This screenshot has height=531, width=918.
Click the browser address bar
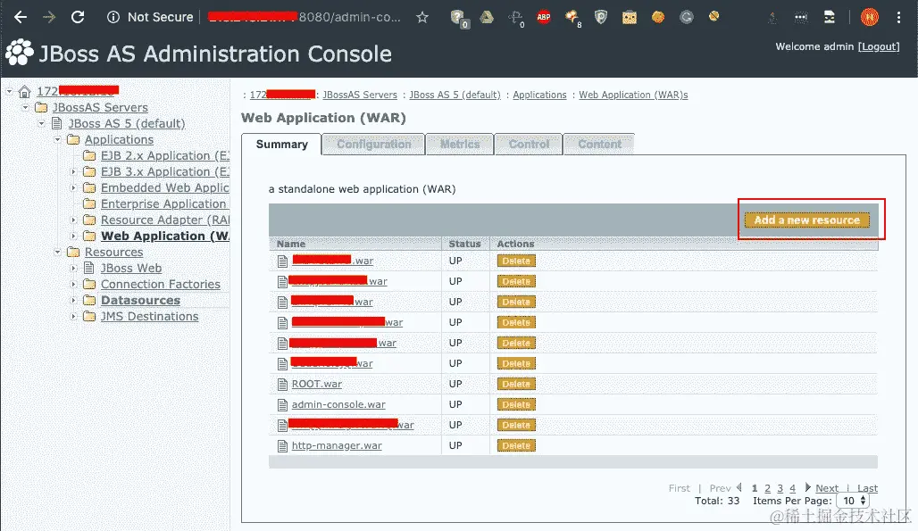305,18
